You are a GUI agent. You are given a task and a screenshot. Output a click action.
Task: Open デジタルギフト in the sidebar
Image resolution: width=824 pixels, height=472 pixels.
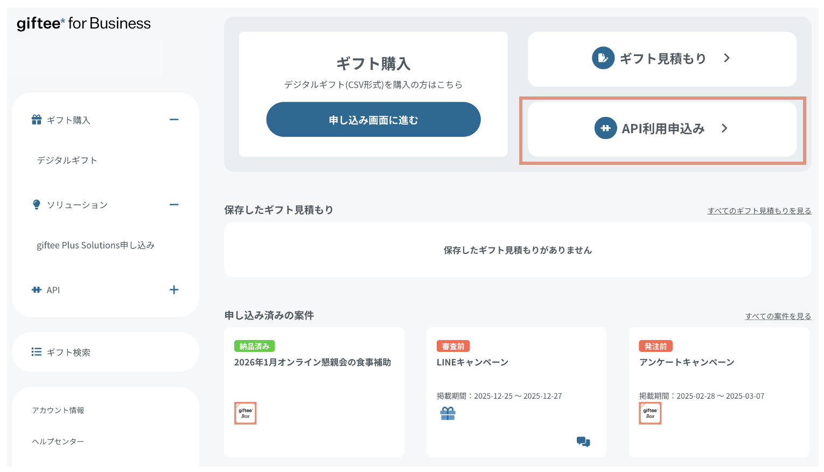coord(67,160)
